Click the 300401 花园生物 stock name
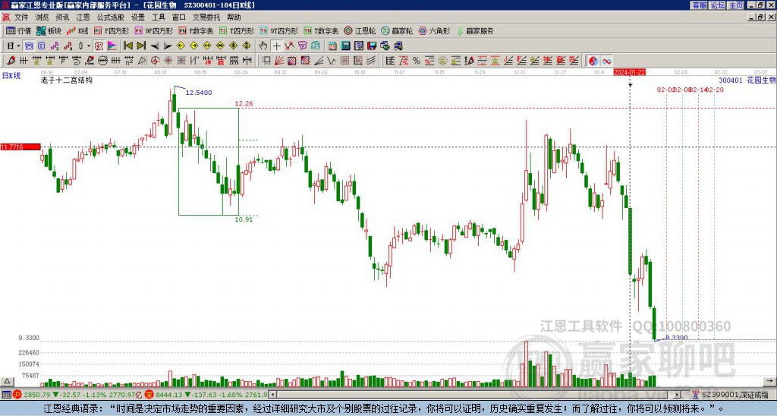 tap(747, 80)
